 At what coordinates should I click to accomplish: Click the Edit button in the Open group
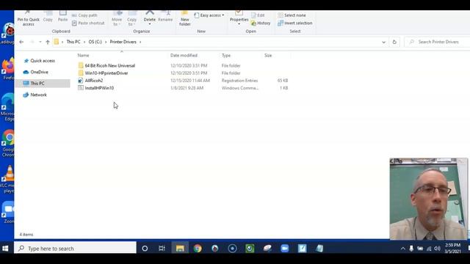click(258, 15)
